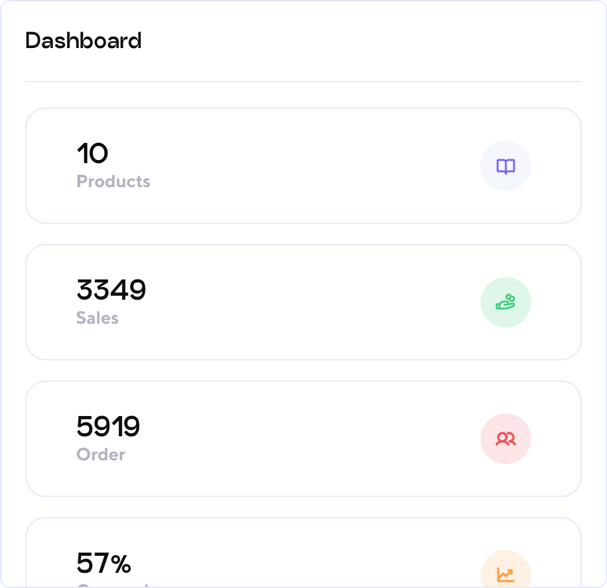
Task: Click the Sales label text
Action: pos(97,318)
